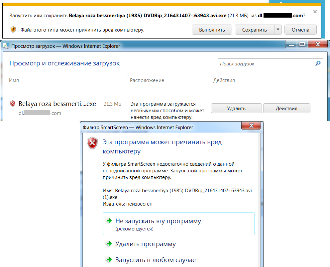Dismiss the download notification bar with X
Viewport: 330px width, 267px height.
pyautogui.click(x=315, y=12)
